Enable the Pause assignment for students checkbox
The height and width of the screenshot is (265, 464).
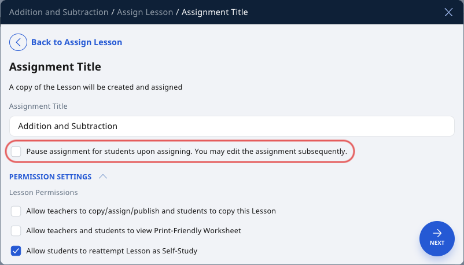click(16, 151)
